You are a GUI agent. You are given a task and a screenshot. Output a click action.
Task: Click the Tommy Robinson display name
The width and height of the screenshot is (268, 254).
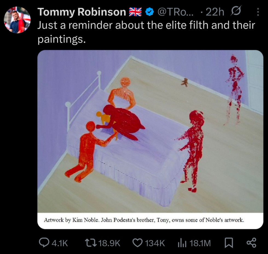[x=82, y=12]
